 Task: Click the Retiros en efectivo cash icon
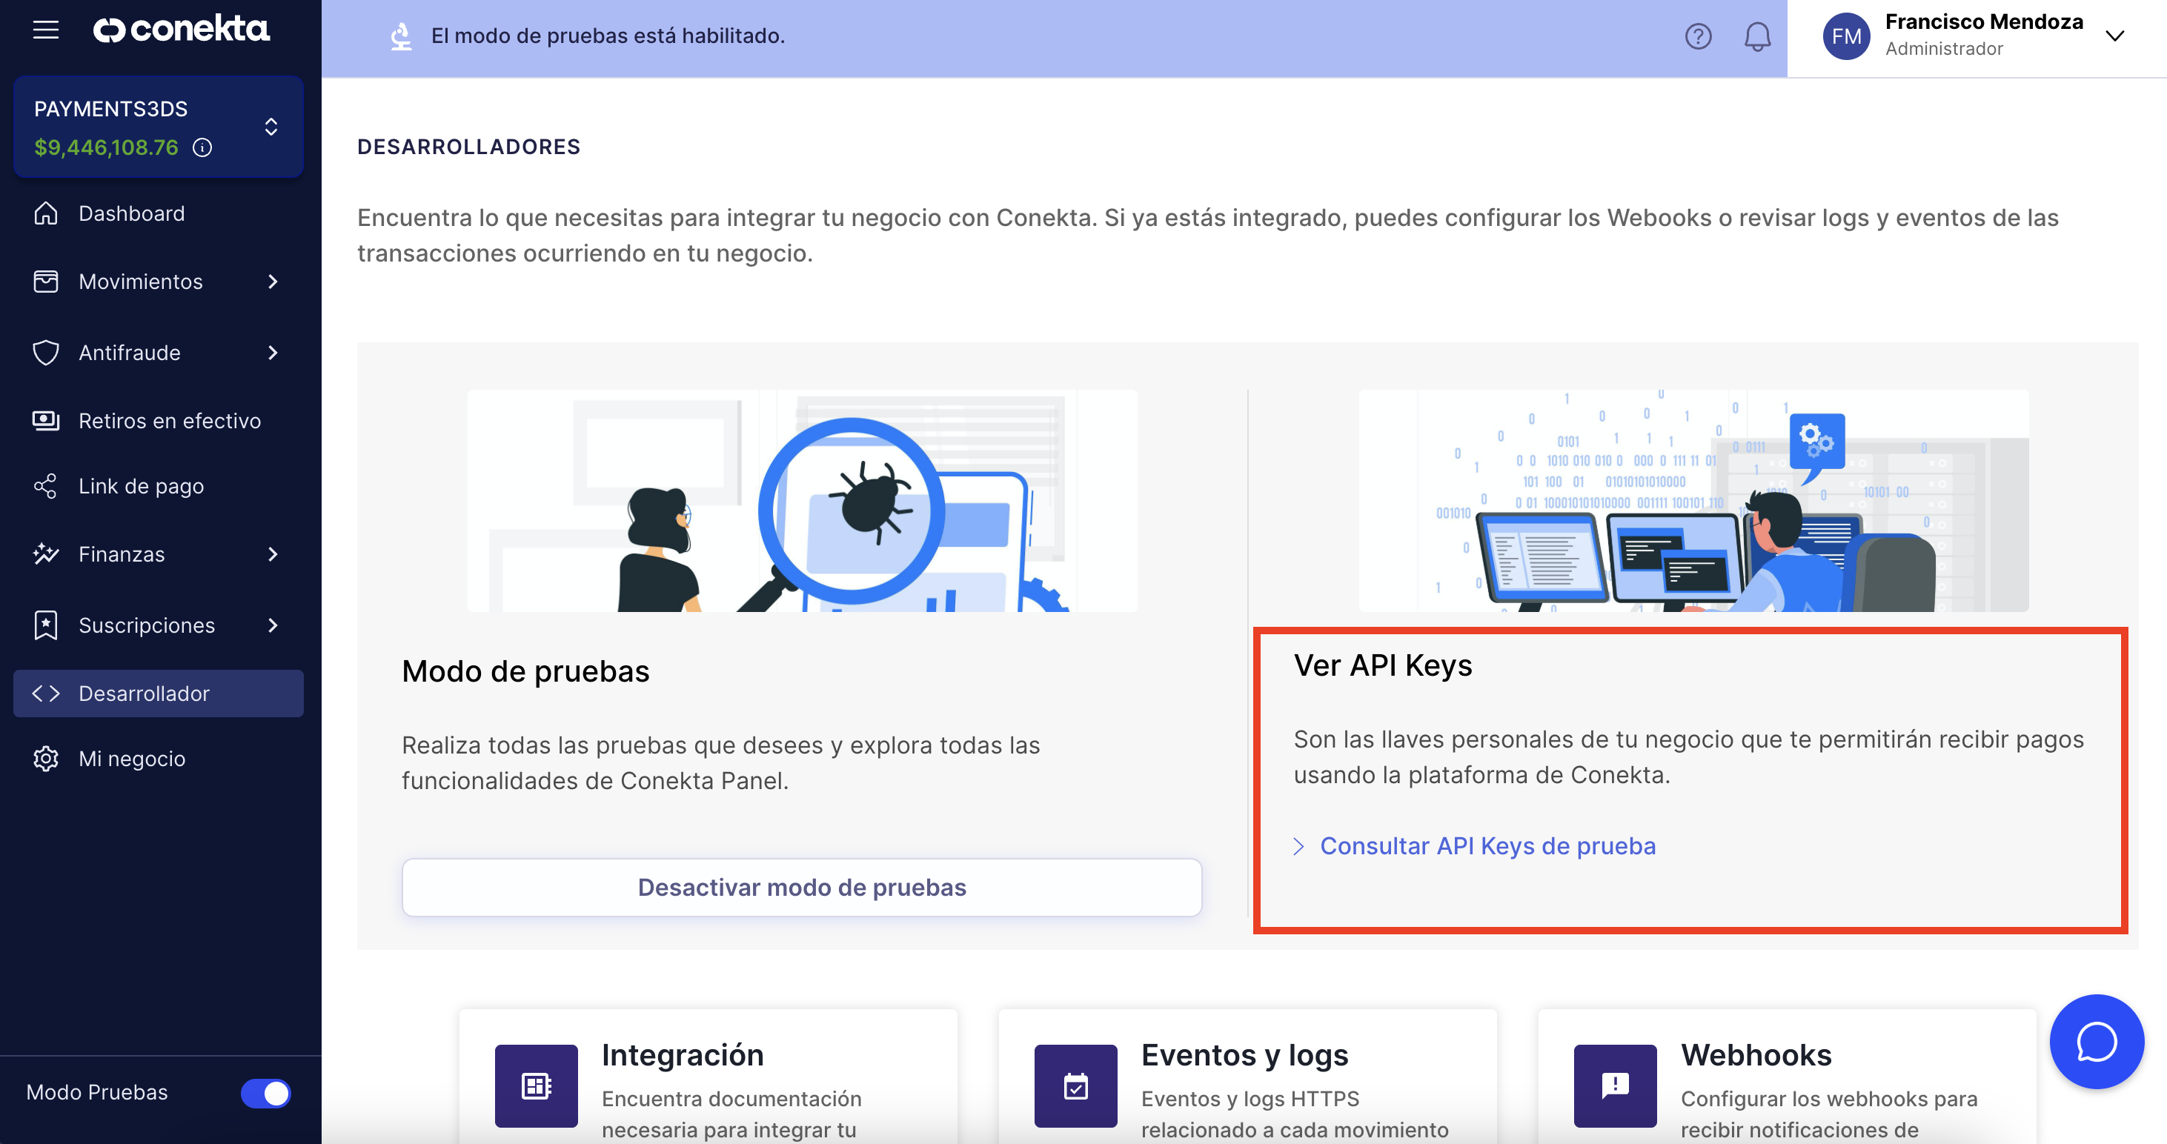pyautogui.click(x=45, y=420)
